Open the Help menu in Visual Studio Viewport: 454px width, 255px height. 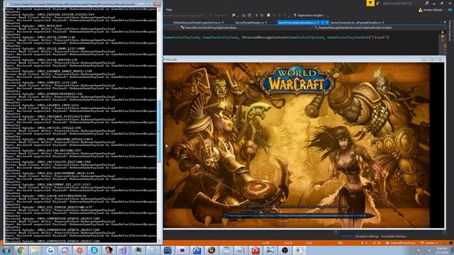pos(169,9)
